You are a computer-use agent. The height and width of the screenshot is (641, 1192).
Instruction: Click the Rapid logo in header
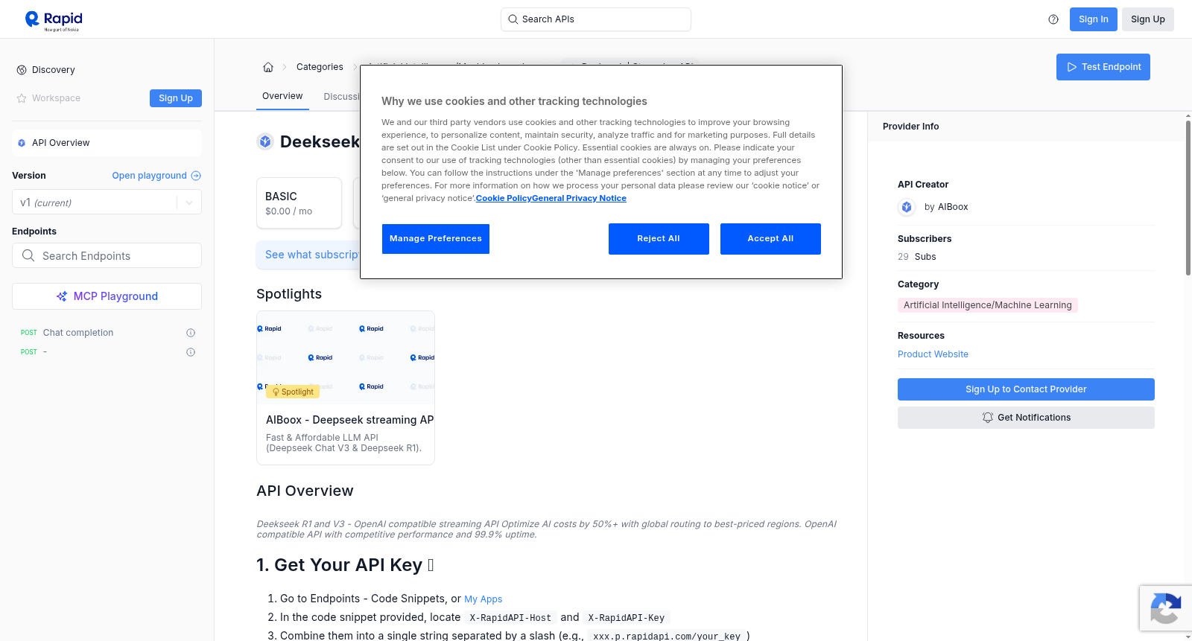tap(54, 20)
